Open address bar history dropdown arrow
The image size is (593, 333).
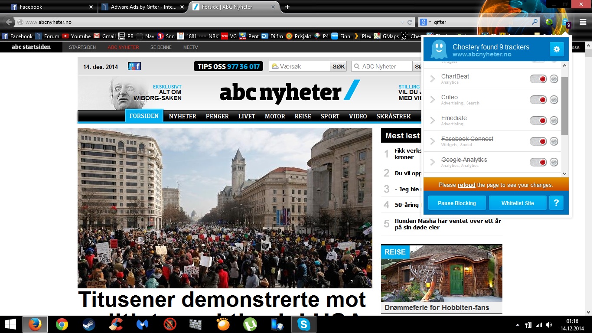pos(402,22)
